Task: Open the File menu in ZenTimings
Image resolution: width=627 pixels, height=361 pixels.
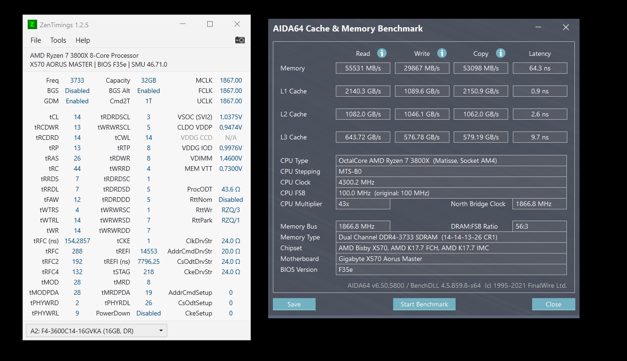Action: (x=36, y=40)
